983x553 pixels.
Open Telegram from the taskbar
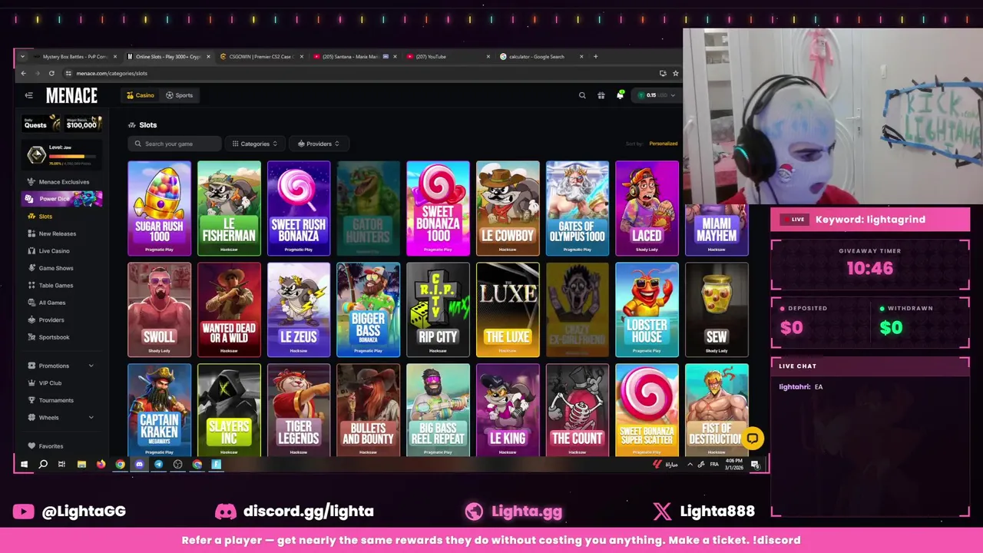[x=158, y=464]
